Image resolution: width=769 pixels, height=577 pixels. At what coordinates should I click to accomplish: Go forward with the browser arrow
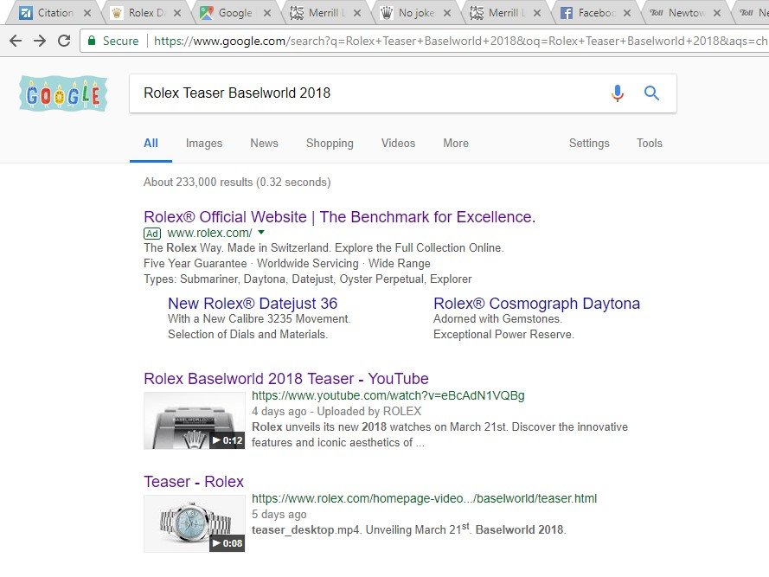tap(40, 41)
